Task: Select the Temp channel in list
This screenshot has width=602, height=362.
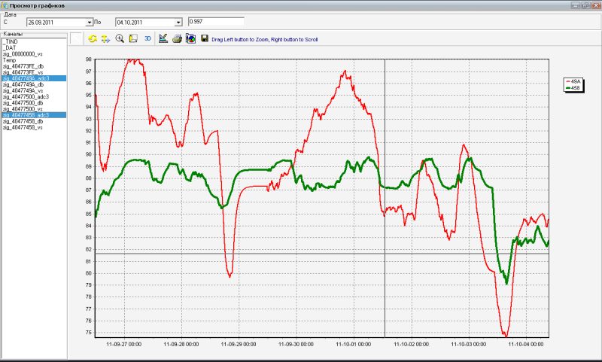Action: point(9,60)
